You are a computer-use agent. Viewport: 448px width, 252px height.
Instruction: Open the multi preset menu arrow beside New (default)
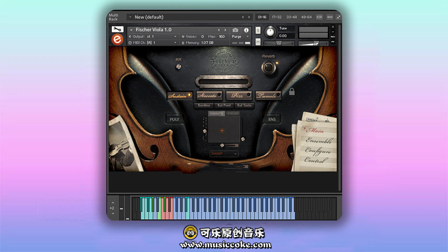click(130, 17)
